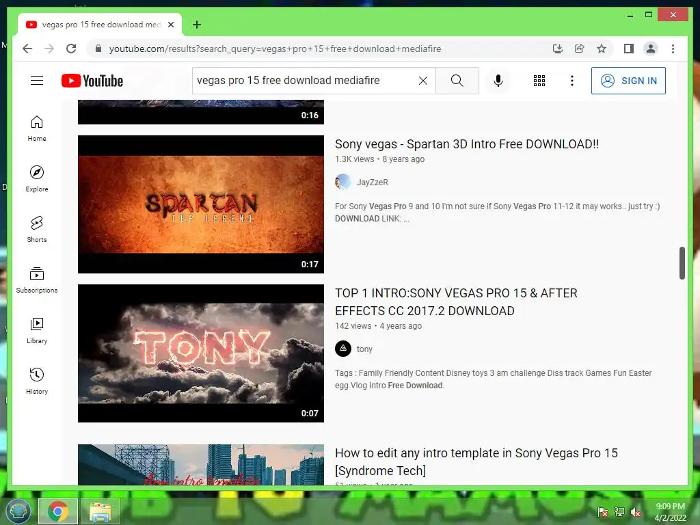Open Chrome profile avatar
This screenshot has height=525, width=700.
click(651, 49)
